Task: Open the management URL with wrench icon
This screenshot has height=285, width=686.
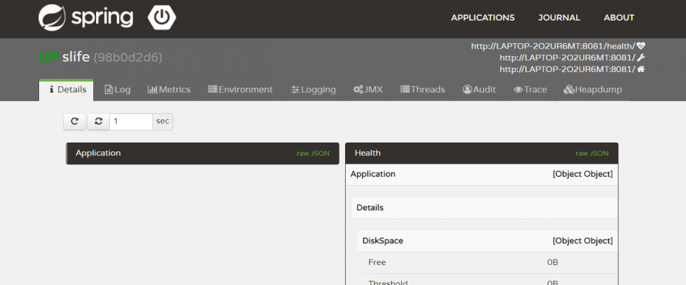Action: coord(567,58)
